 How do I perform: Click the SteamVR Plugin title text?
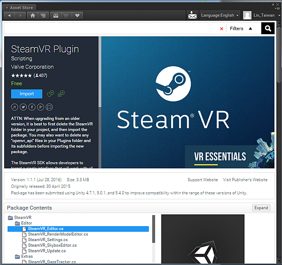[45, 49]
